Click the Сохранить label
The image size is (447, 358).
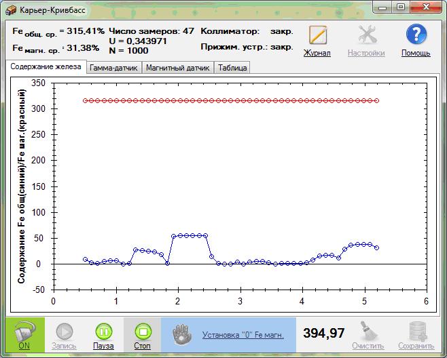(416, 346)
